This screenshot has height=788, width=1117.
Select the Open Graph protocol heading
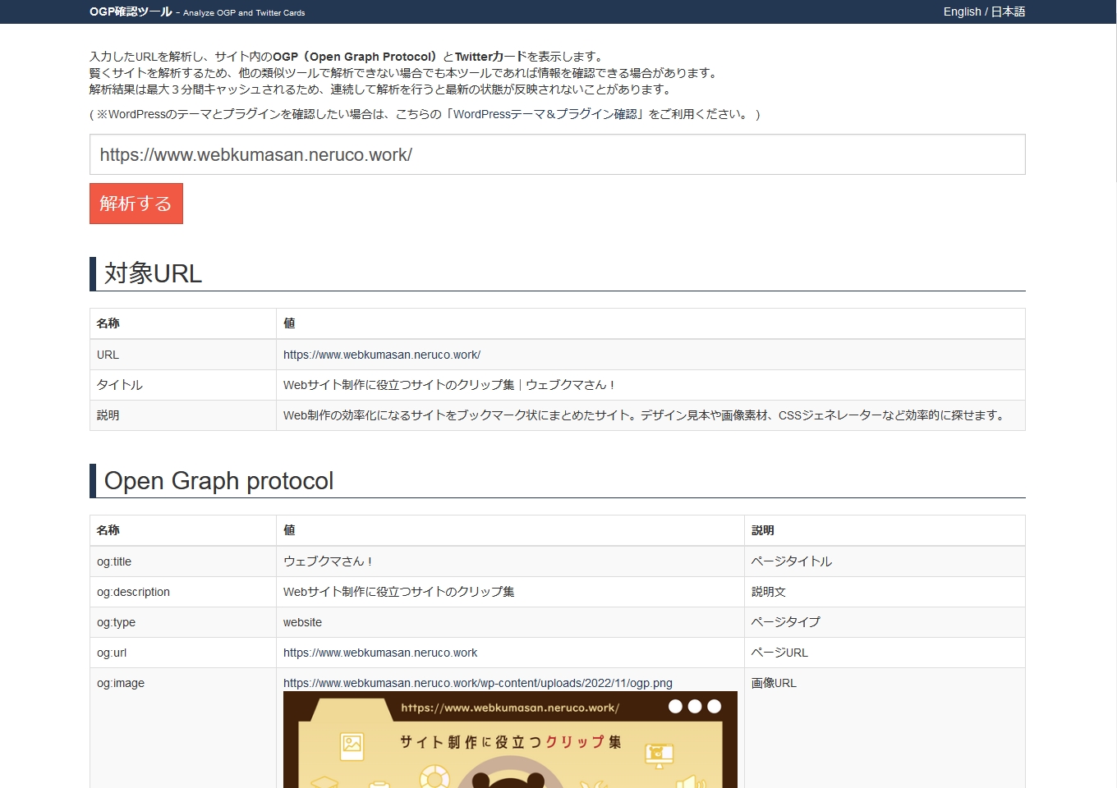click(218, 480)
